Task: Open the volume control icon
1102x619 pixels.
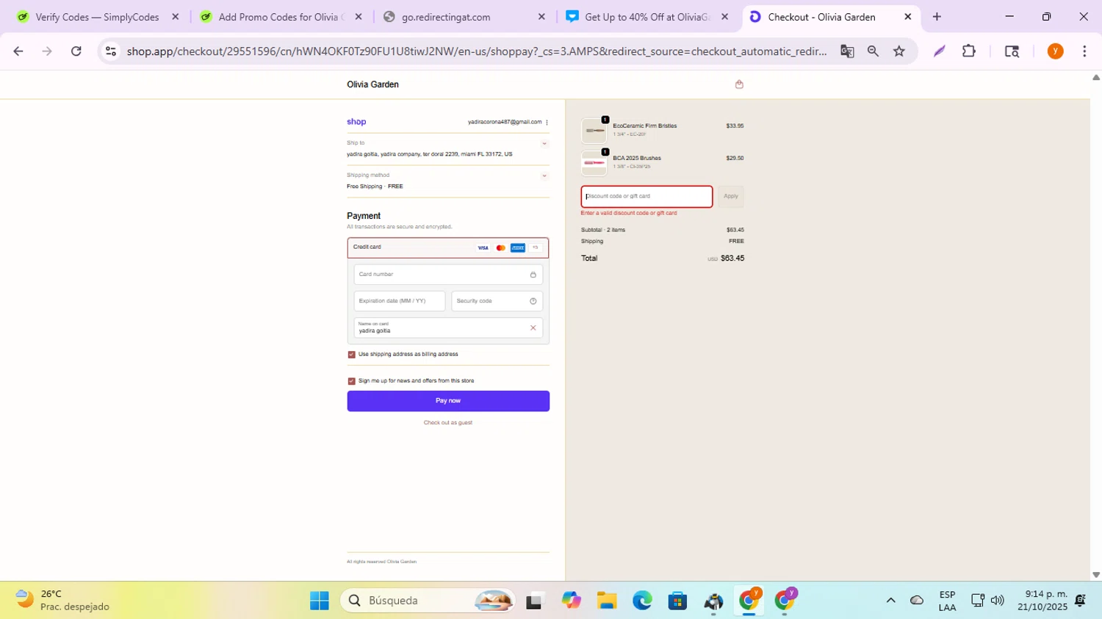Action: pyautogui.click(x=997, y=601)
